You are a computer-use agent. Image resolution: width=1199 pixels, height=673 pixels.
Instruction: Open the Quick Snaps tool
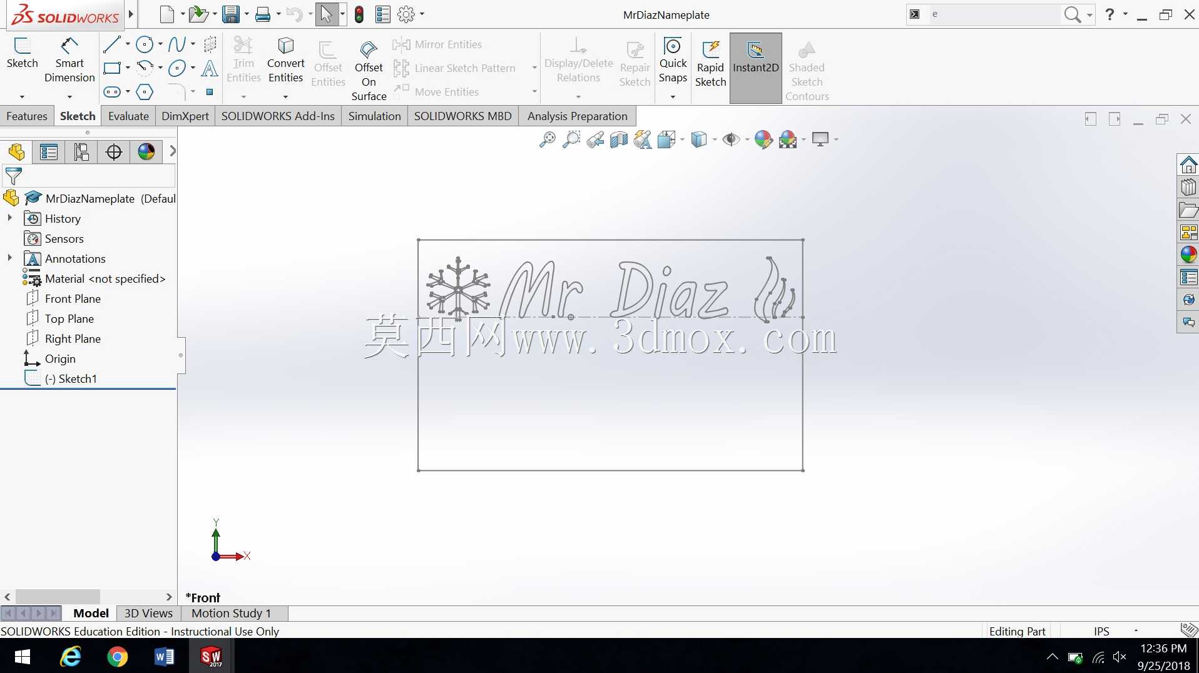coord(673,60)
